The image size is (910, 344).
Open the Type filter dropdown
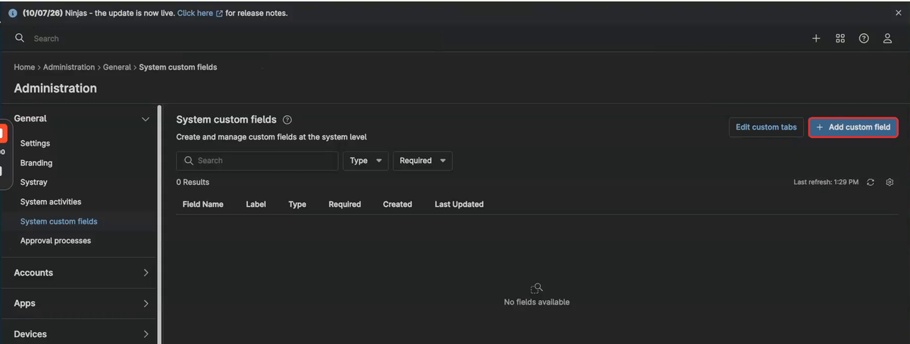(366, 161)
